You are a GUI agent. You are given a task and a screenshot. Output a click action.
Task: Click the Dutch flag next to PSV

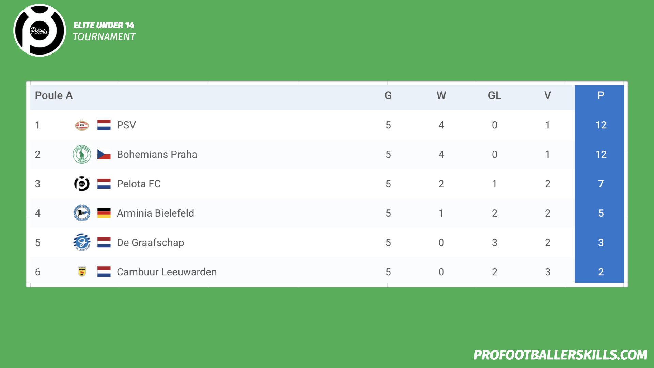click(x=104, y=125)
